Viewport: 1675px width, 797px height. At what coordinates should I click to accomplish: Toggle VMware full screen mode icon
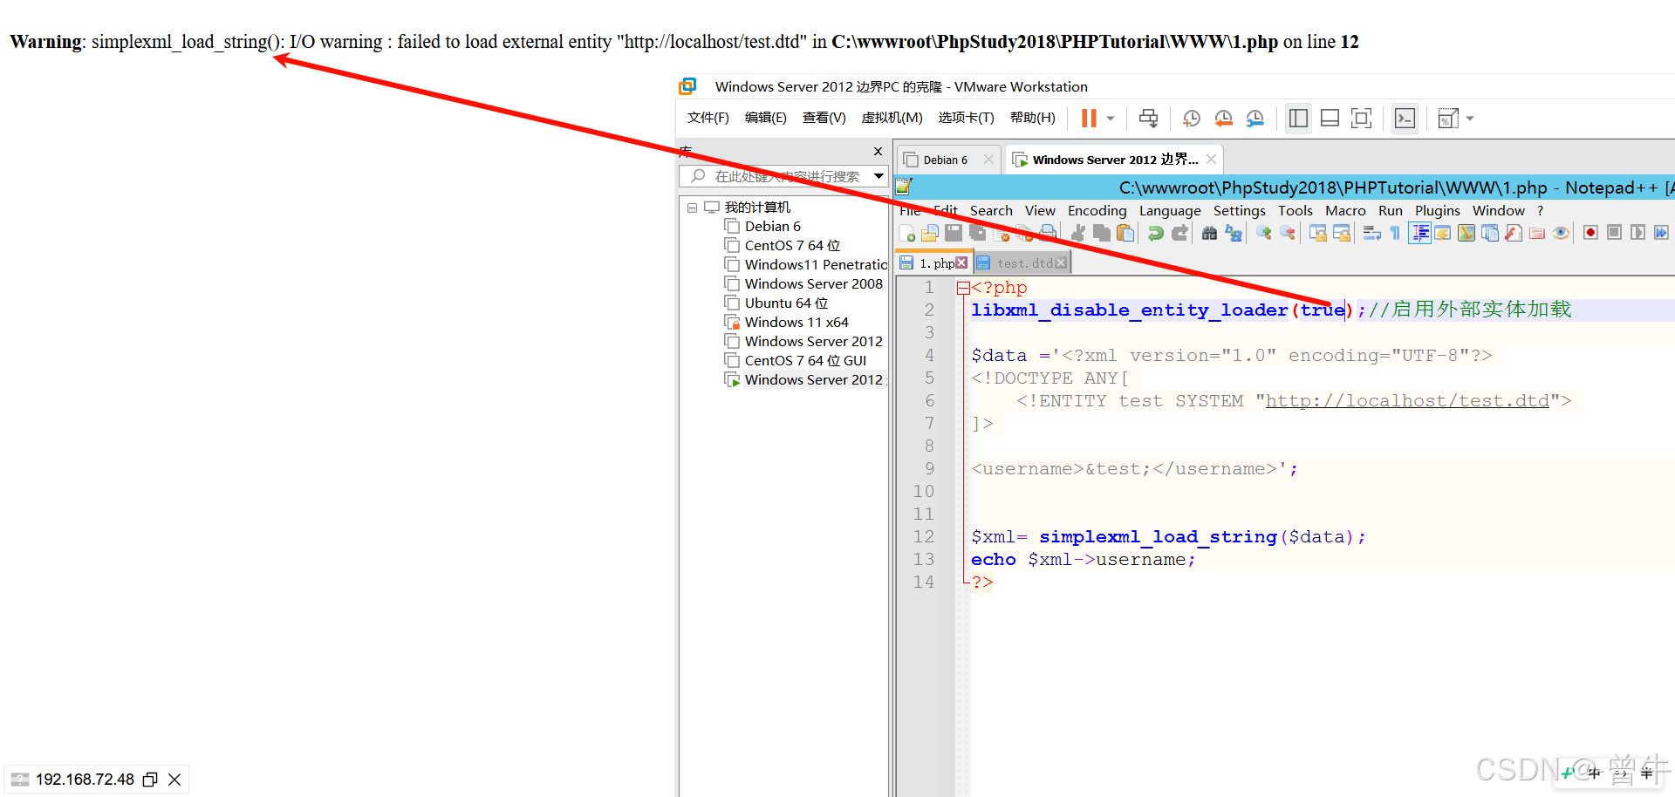coord(1361,119)
